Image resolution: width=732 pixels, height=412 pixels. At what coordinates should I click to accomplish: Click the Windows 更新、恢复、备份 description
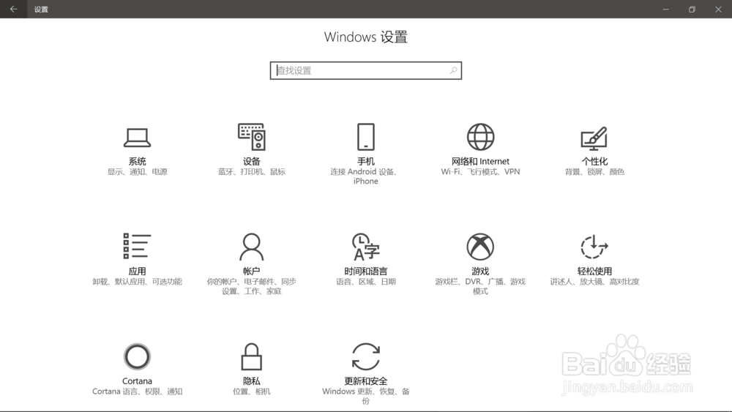(365, 396)
